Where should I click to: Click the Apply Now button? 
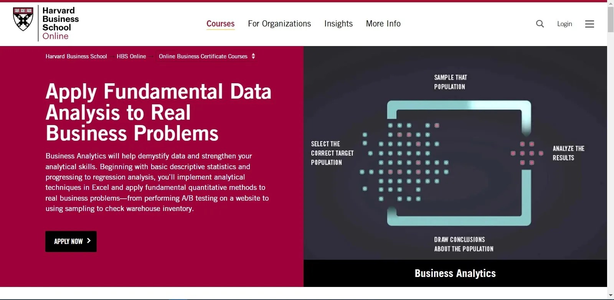click(71, 241)
